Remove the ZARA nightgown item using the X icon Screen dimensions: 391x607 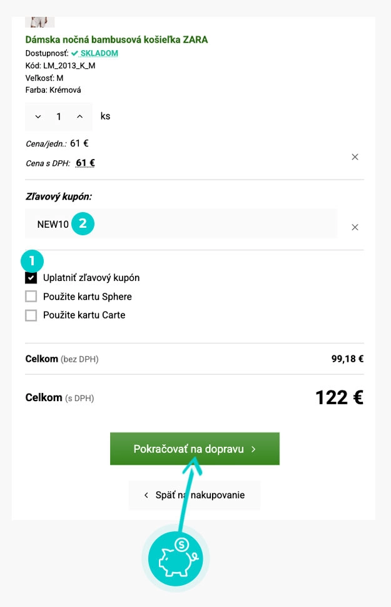pos(355,157)
